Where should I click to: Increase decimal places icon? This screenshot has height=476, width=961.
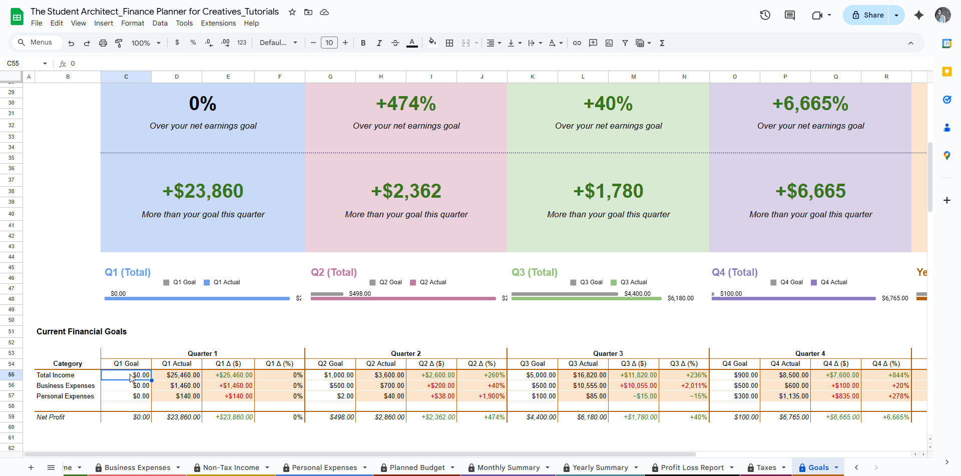click(225, 43)
